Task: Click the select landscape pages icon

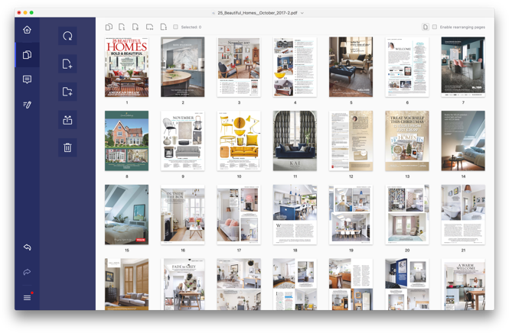Action: click(150, 27)
